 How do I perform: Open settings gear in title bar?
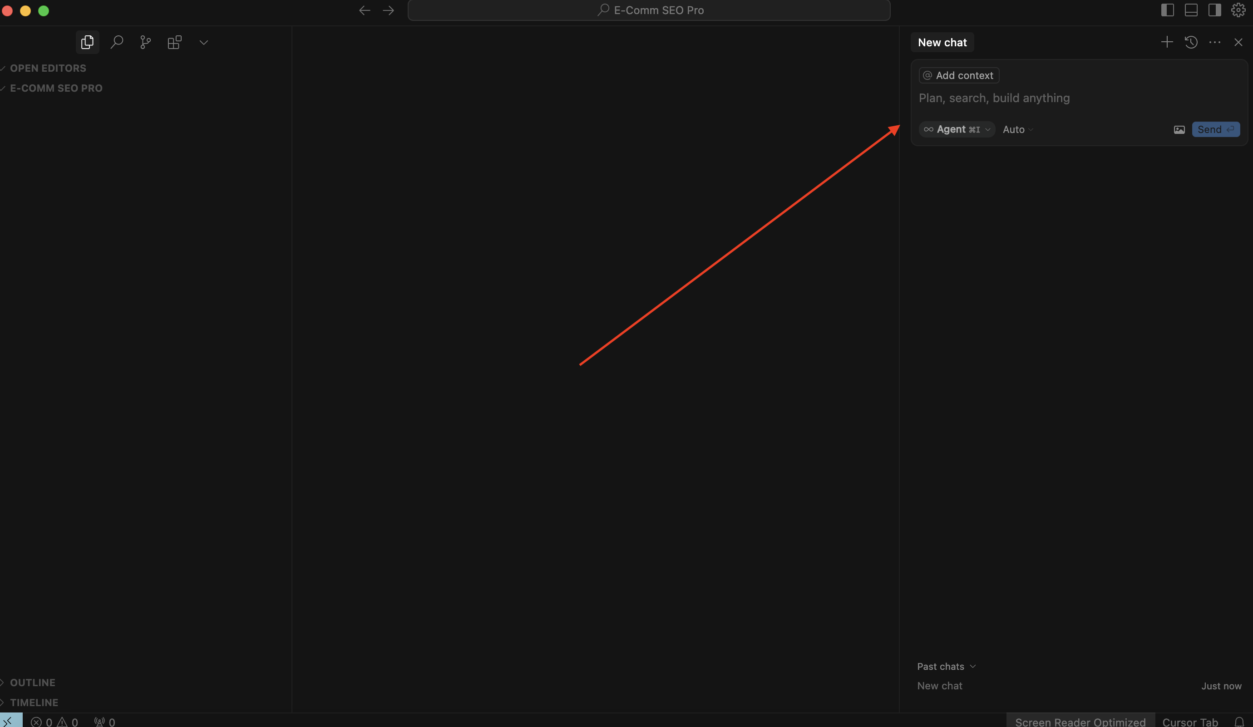point(1238,10)
